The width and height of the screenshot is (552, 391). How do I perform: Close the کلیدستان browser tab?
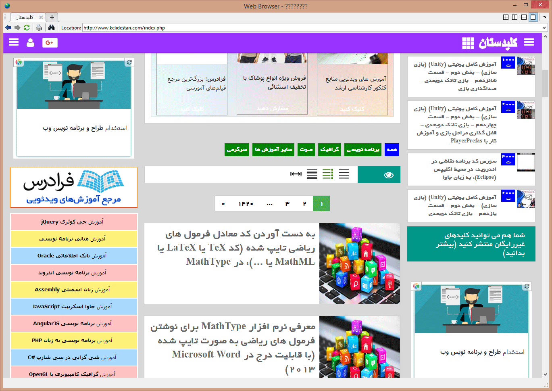(x=41, y=17)
